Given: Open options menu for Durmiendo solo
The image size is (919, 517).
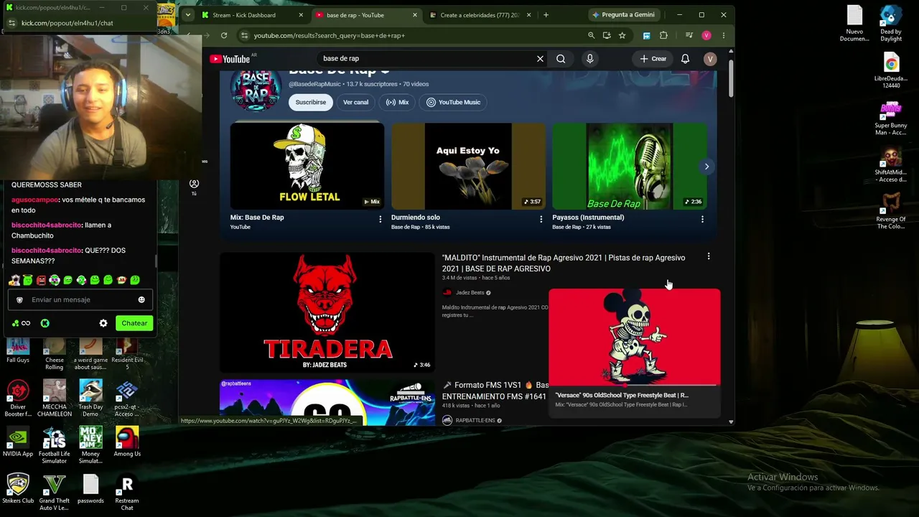Looking at the screenshot, I should click(541, 219).
